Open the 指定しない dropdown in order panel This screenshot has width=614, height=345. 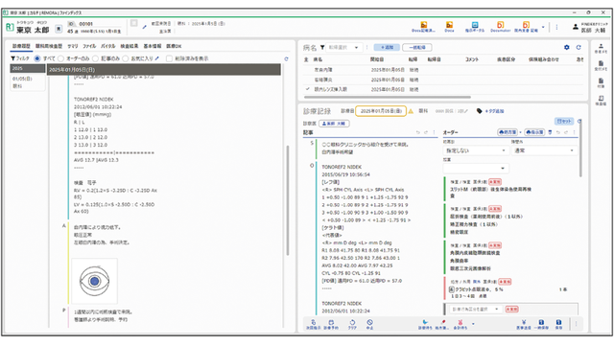coord(476,150)
